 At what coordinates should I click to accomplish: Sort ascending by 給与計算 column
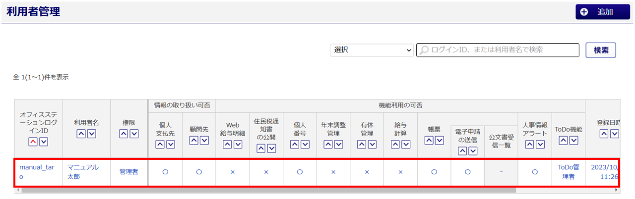pyautogui.click(x=395, y=144)
